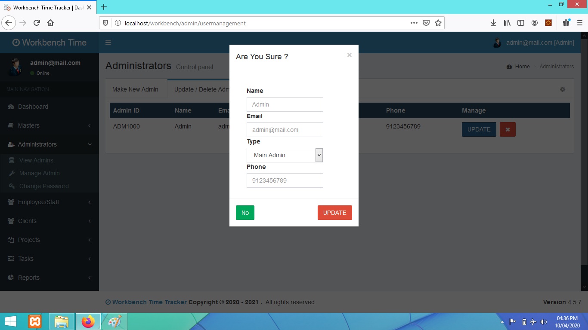The height and width of the screenshot is (330, 588).
Task: Click the No button in the dialog
Action: pyautogui.click(x=245, y=212)
